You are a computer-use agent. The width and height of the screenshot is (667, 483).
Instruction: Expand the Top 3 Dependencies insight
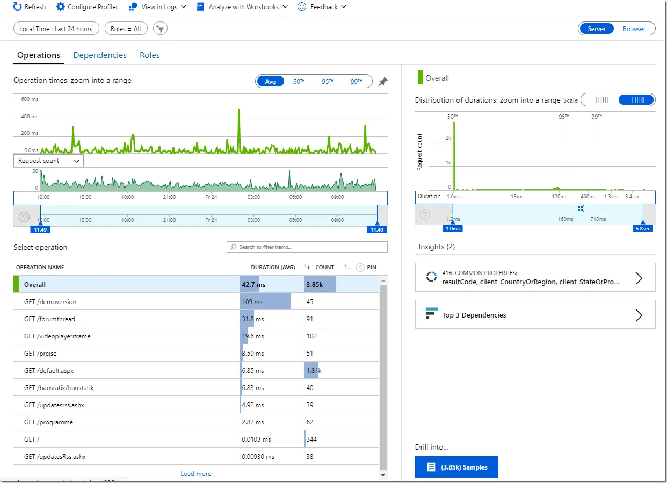tap(535, 315)
